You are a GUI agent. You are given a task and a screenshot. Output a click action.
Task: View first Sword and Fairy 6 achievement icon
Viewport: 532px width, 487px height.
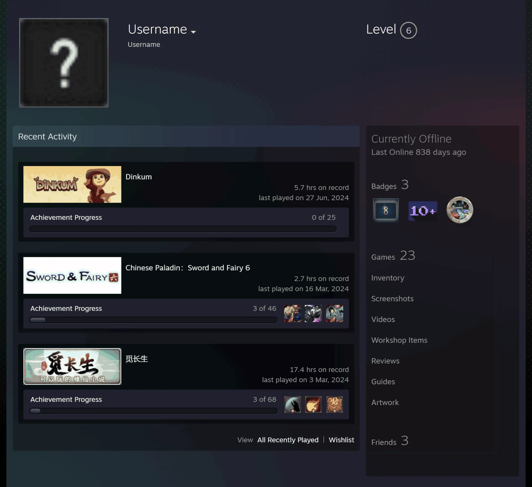point(293,313)
